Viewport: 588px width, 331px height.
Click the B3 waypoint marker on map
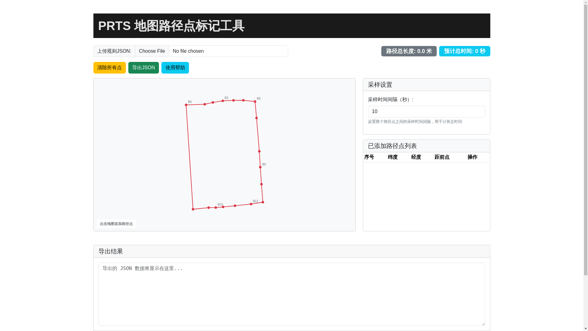click(223, 101)
